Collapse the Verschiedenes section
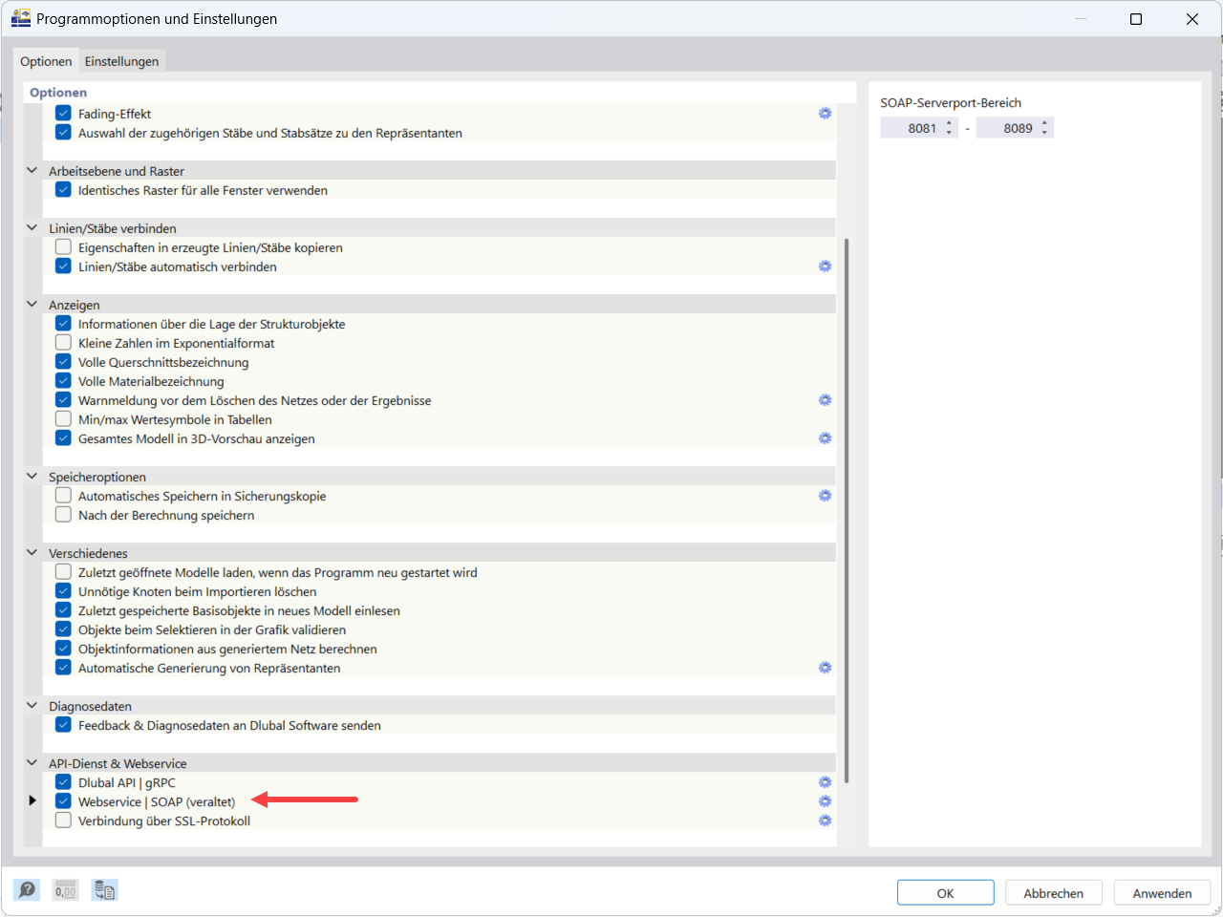Viewport: 1223px width, 917px height. click(32, 552)
